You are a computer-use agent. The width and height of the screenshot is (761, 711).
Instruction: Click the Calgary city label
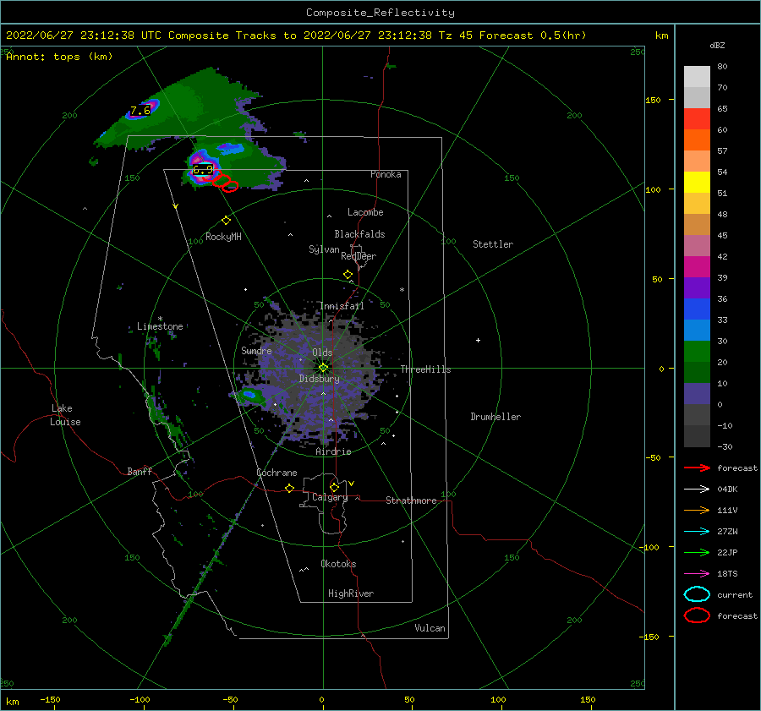(x=330, y=497)
